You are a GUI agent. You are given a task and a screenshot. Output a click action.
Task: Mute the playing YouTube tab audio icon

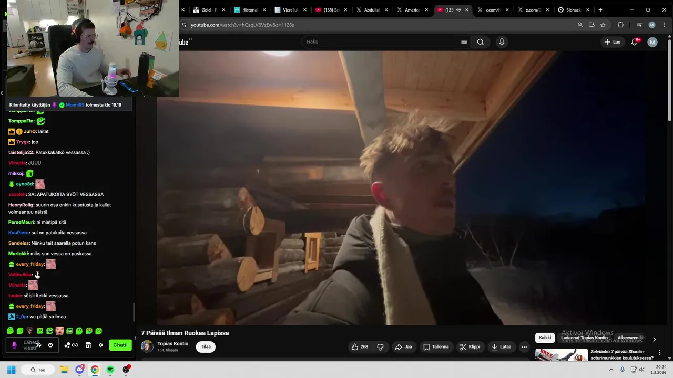[458, 10]
